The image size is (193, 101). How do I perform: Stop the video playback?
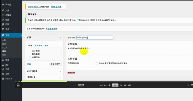click(109, 85)
